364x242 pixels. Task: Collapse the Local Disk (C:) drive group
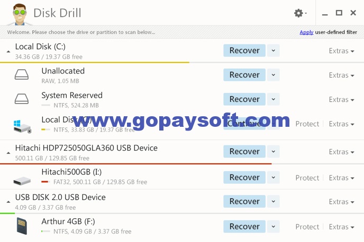pyautogui.click(x=8, y=51)
